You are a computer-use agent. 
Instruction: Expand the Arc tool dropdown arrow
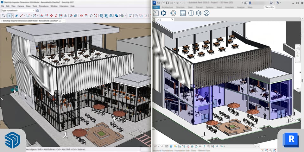click(31, 16)
